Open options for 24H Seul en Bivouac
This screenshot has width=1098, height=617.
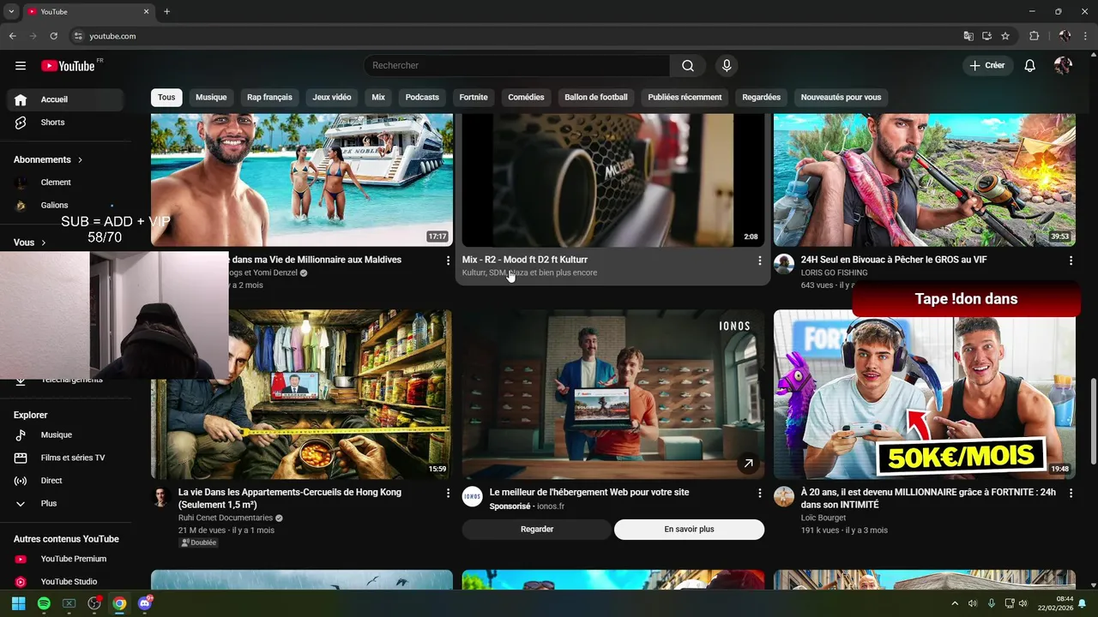coord(1071,260)
